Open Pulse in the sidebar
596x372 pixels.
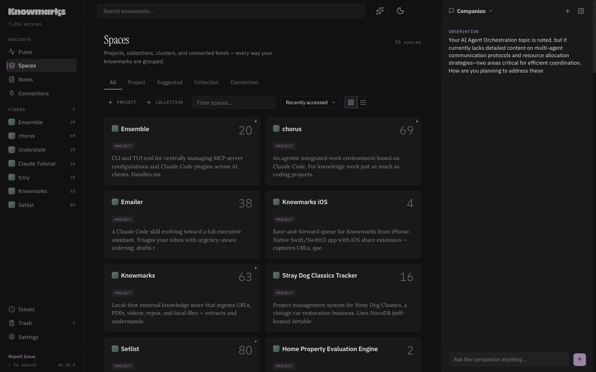(x=42, y=52)
